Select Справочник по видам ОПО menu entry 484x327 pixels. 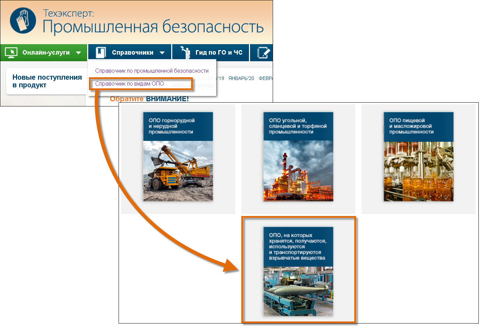[x=129, y=84]
